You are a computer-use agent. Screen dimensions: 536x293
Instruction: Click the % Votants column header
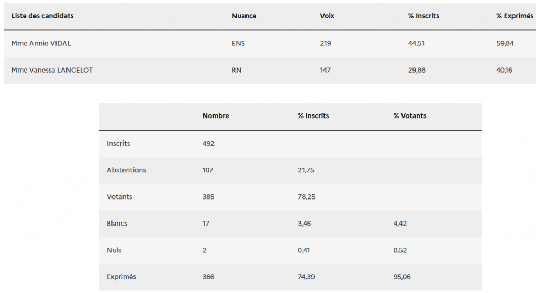tap(410, 116)
